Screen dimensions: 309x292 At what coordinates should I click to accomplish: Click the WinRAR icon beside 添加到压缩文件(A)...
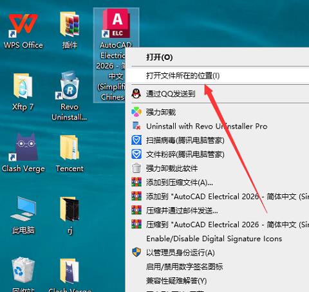tap(136, 182)
